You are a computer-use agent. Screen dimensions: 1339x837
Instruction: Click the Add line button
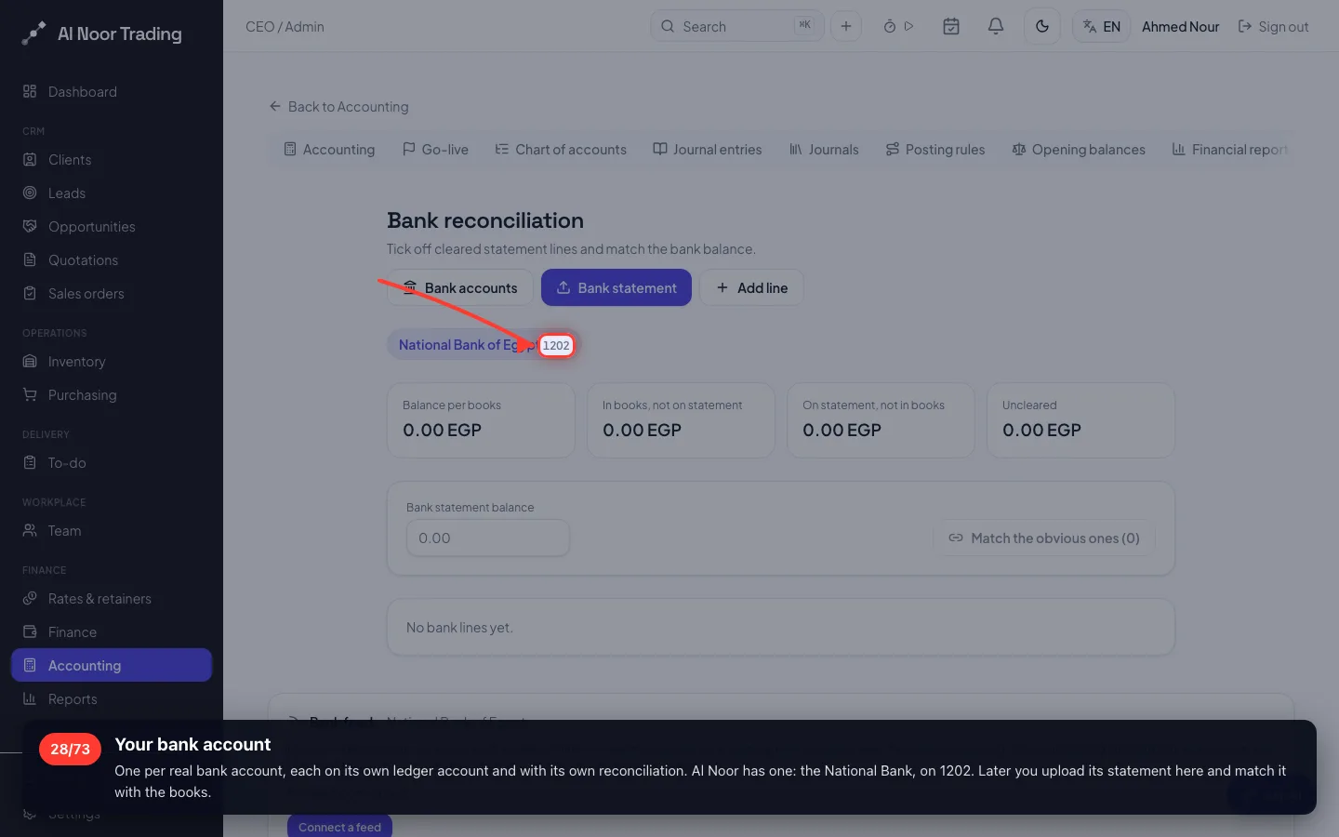pyautogui.click(x=751, y=287)
